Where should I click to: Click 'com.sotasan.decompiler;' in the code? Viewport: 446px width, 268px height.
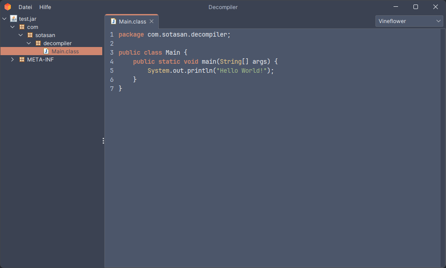coord(189,34)
